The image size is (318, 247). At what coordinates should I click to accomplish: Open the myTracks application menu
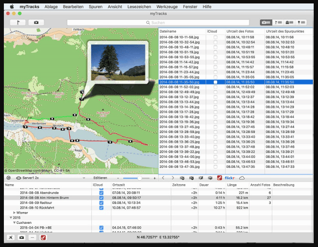(29, 7)
